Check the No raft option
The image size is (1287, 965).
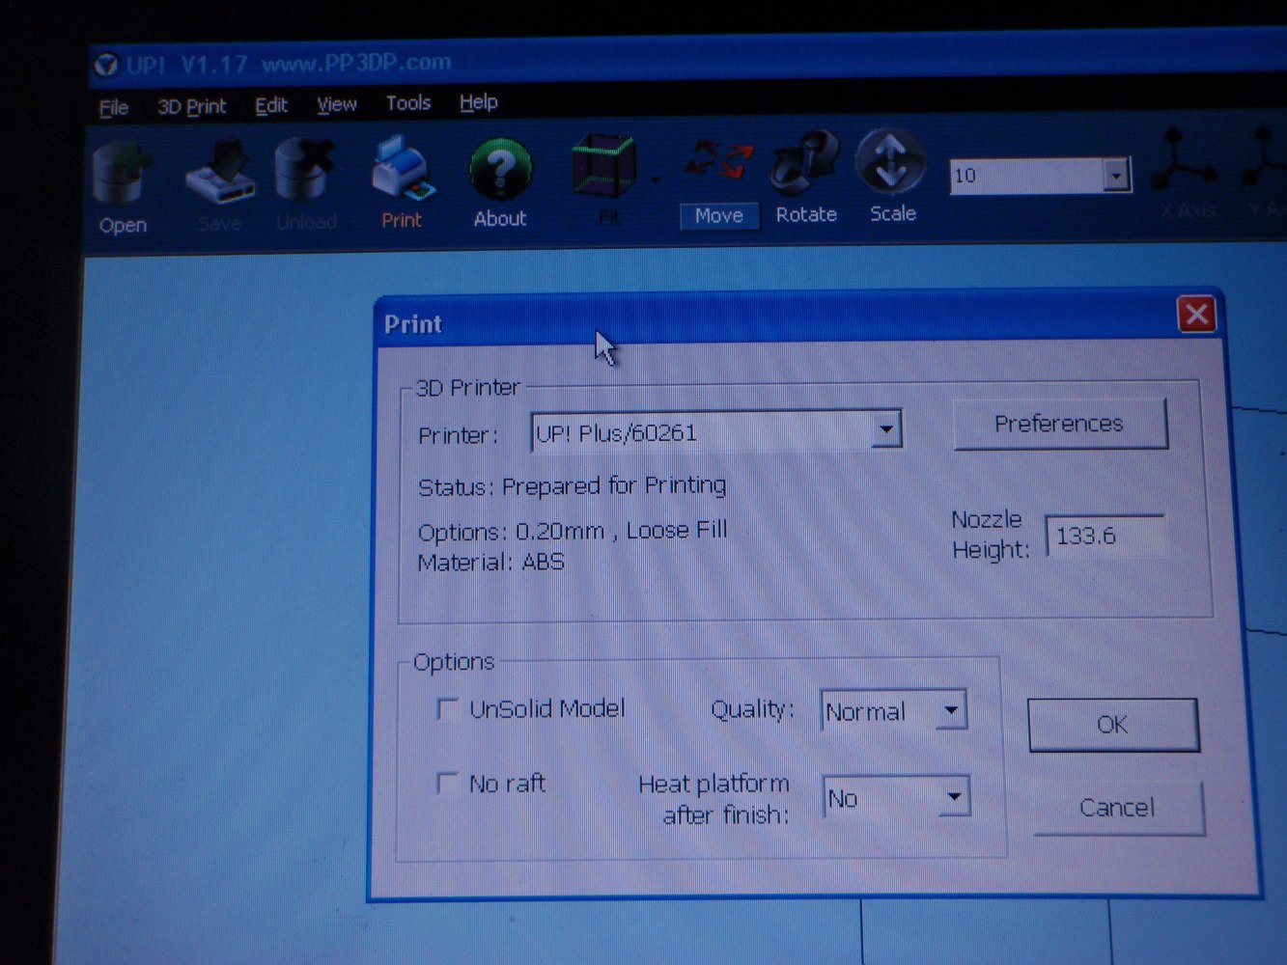coord(446,783)
